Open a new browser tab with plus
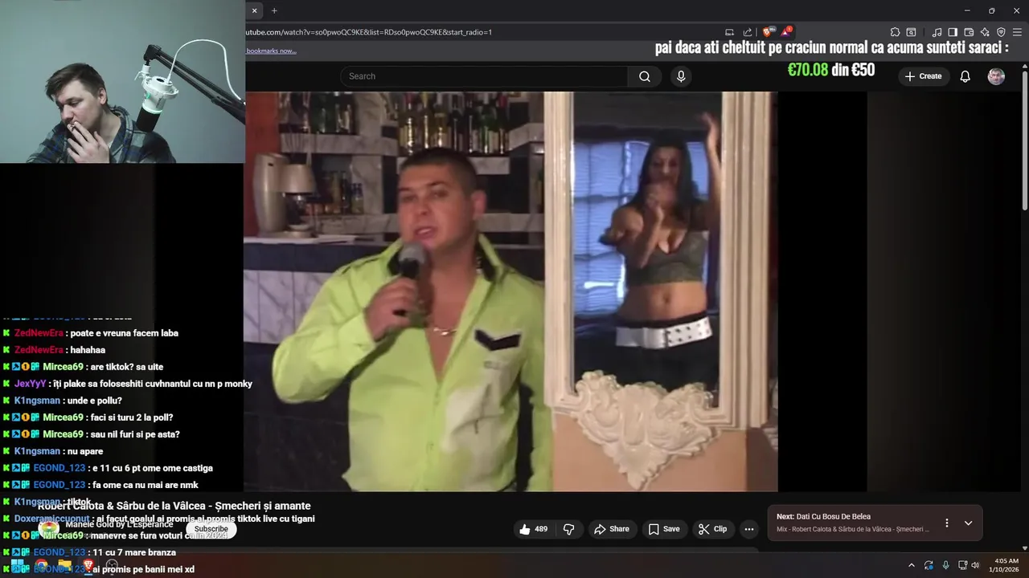 click(274, 10)
